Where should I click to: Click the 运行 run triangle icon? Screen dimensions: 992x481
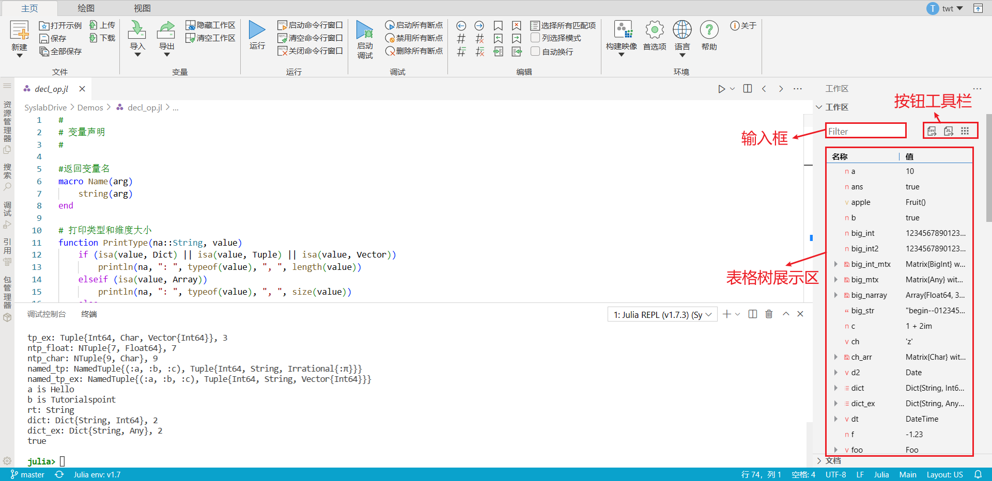coord(257,30)
